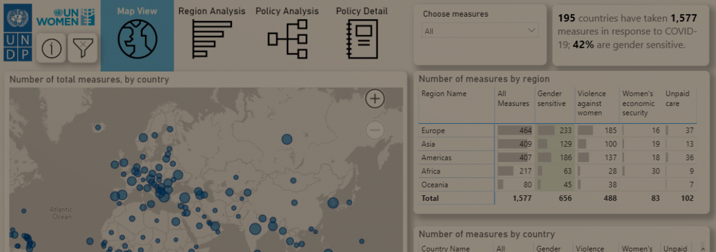This screenshot has height=252, width=716.
Task: Sort by All Measures column header
Action: pos(513,99)
